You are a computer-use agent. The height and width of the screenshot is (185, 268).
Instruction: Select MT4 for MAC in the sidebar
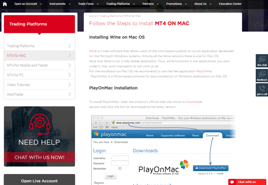pos(39,56)
